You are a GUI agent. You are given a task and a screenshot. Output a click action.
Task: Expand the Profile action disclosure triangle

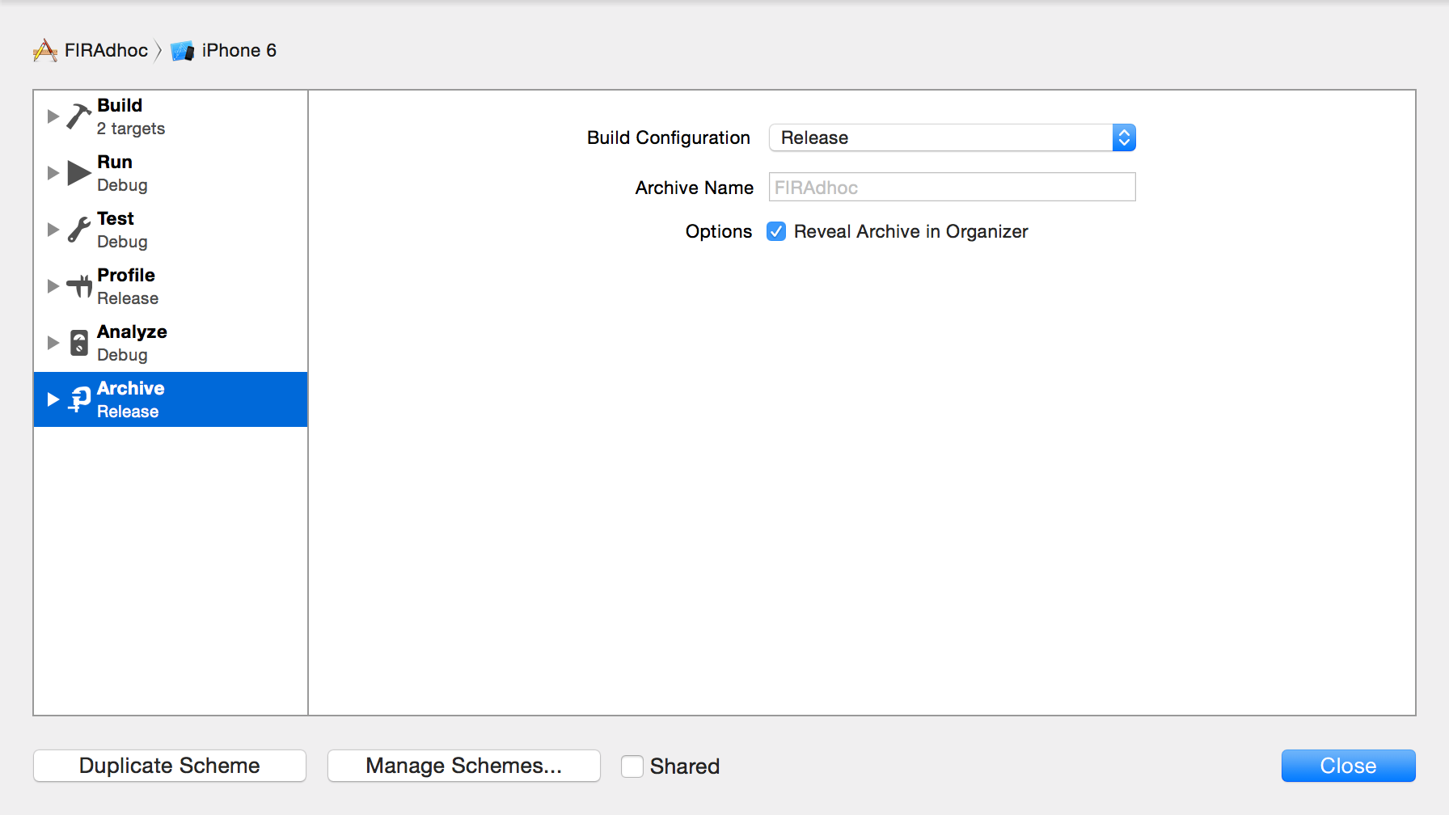tap(53, 286)
